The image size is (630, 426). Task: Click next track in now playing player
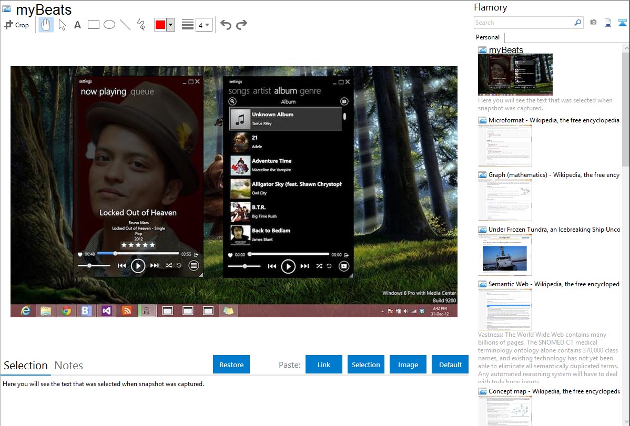pyautogui.click(x=154, y=265)
